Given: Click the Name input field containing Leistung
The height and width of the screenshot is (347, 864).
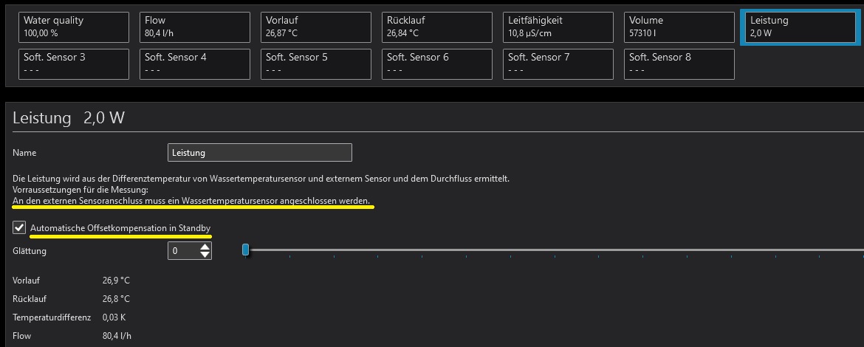Looking at the screenshot, I should pos(259,153).
